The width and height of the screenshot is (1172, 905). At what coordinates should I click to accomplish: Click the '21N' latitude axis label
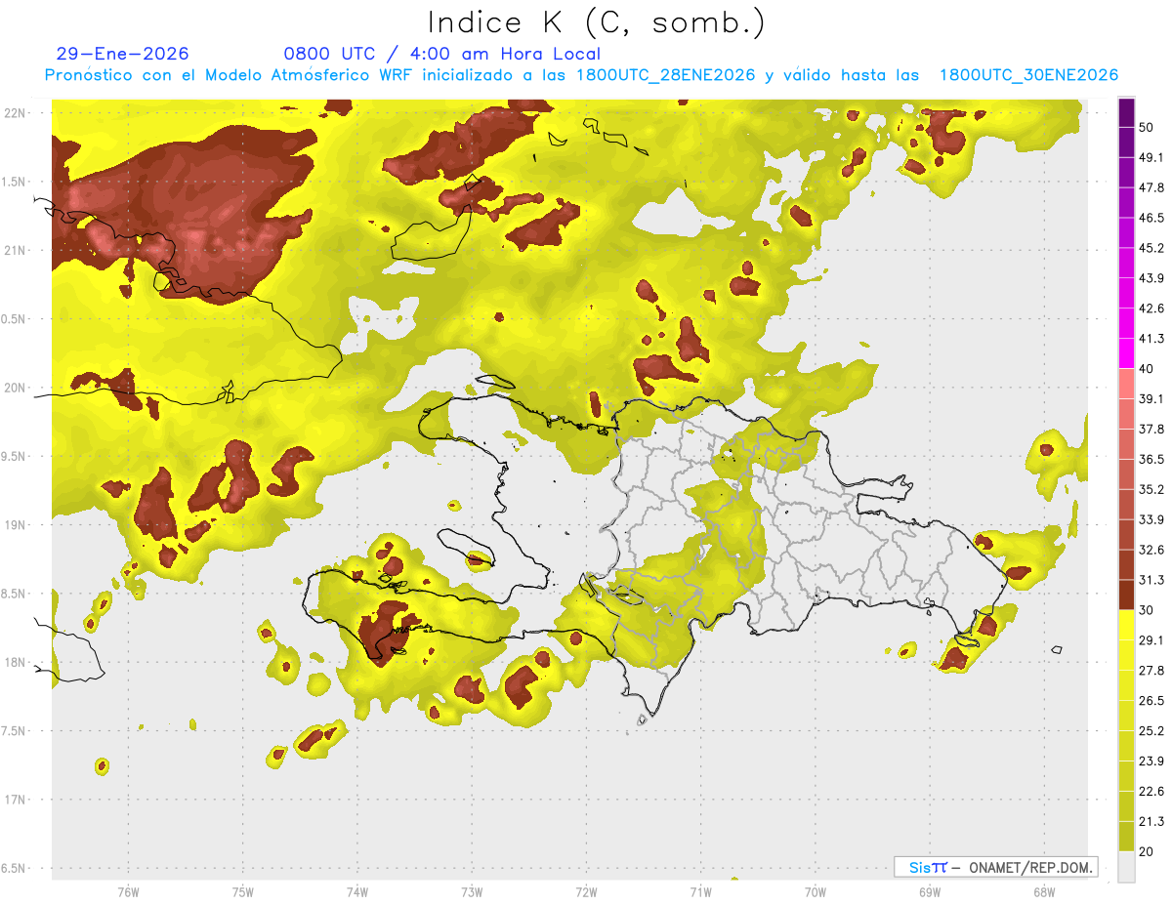coord(16,250)
